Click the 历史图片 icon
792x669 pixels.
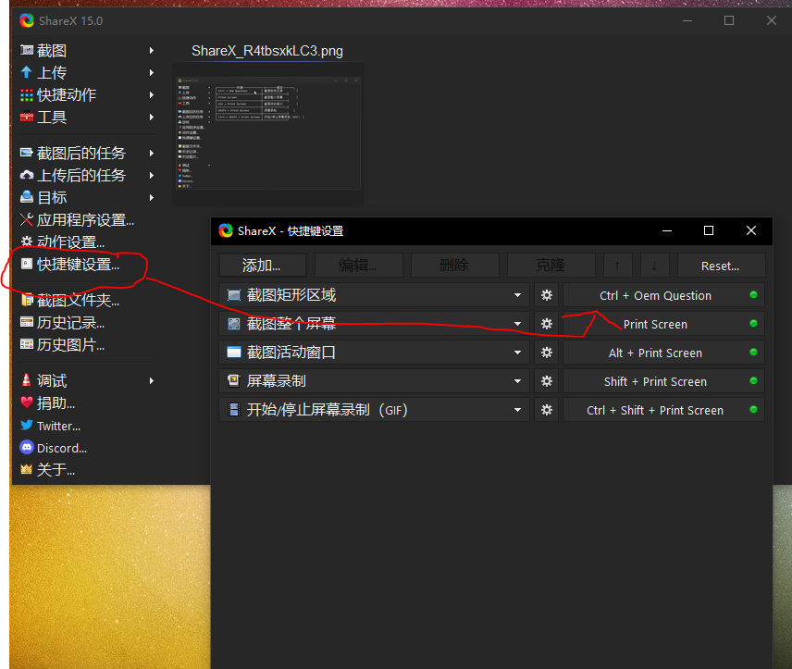point(26,344)
